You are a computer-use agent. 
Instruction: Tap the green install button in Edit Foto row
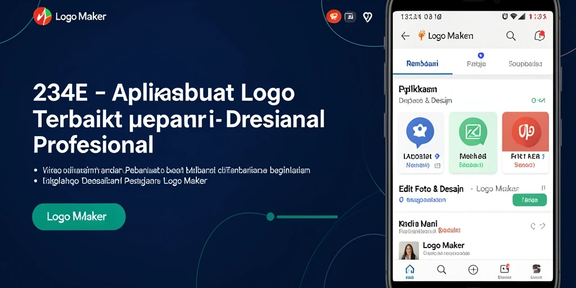point(529,200)
